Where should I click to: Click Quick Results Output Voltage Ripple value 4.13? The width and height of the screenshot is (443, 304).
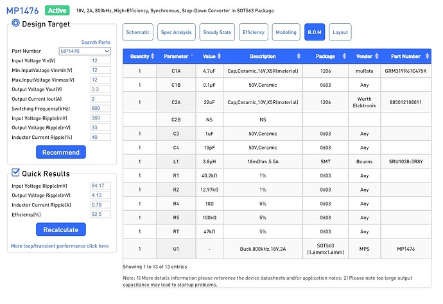[x=101, y=195]
